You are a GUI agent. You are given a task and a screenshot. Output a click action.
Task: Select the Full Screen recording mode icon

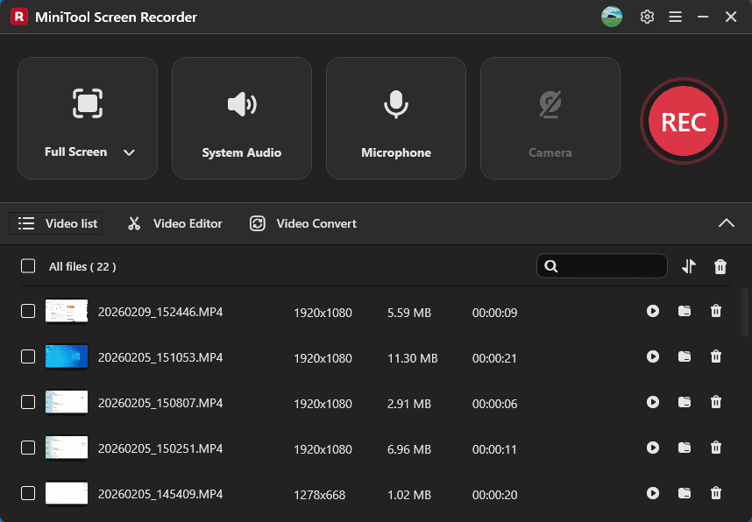87,102
